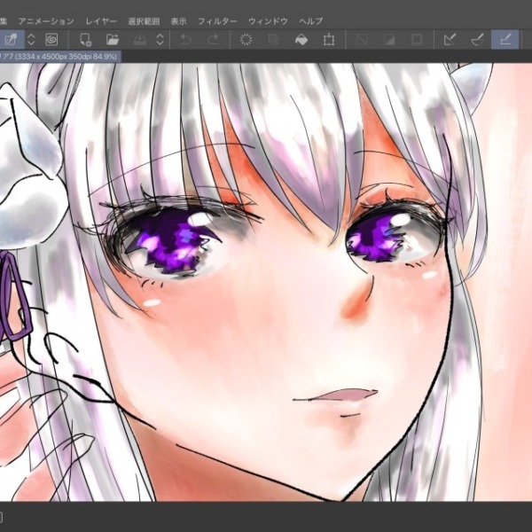Create a new canvas with New icon
This screenshot has height=532, width=532.
click(x=85, y=40)
